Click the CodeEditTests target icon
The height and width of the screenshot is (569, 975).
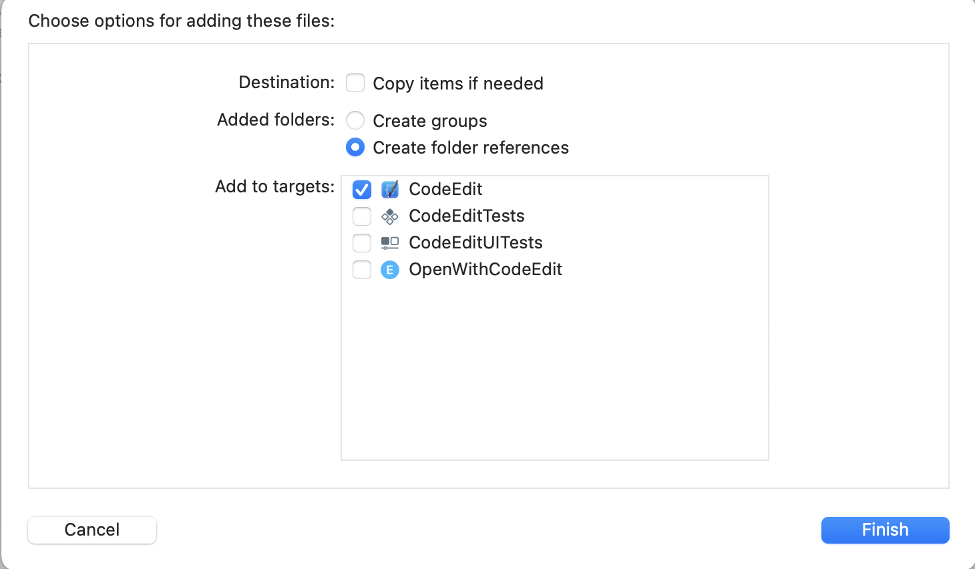coord(391,216)
